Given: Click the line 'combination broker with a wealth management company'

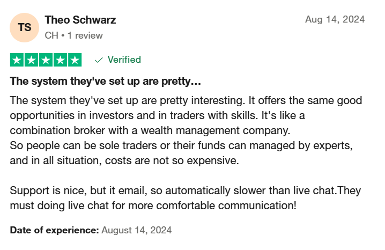Looking at the screenshot, I should pos(150,130).
